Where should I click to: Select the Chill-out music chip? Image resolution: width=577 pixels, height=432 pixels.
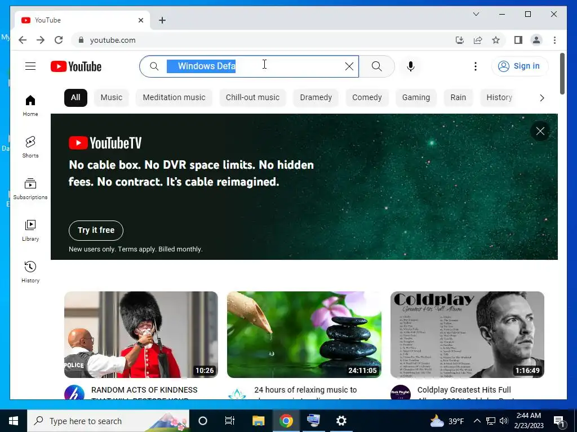252,97
